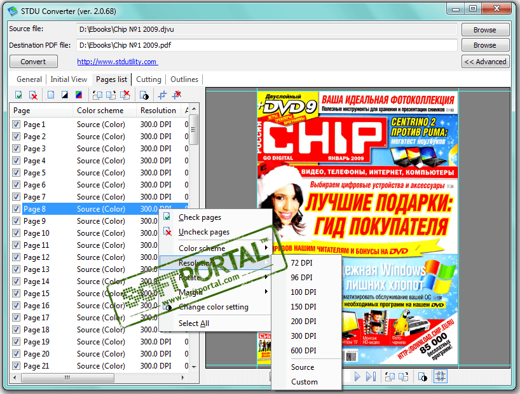Choose Change color setting menu item
The image size is (520, 394).
[215, 307]
